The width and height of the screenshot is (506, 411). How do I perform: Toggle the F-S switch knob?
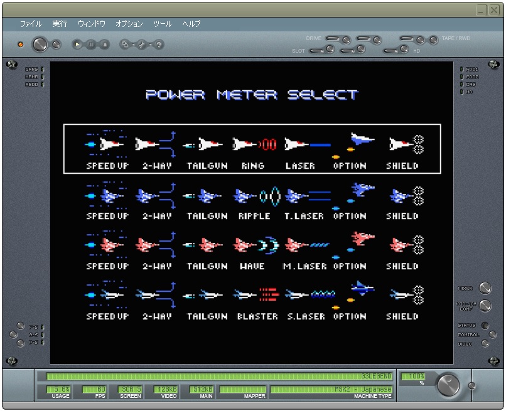21,326
